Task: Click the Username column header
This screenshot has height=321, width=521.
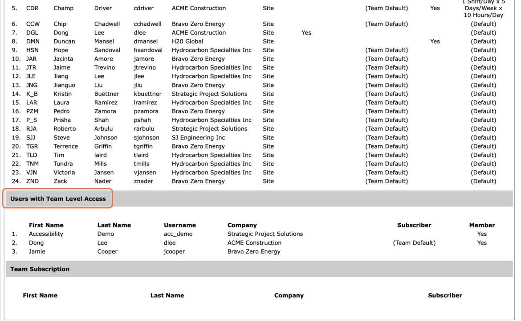Action: pos(180,225)
